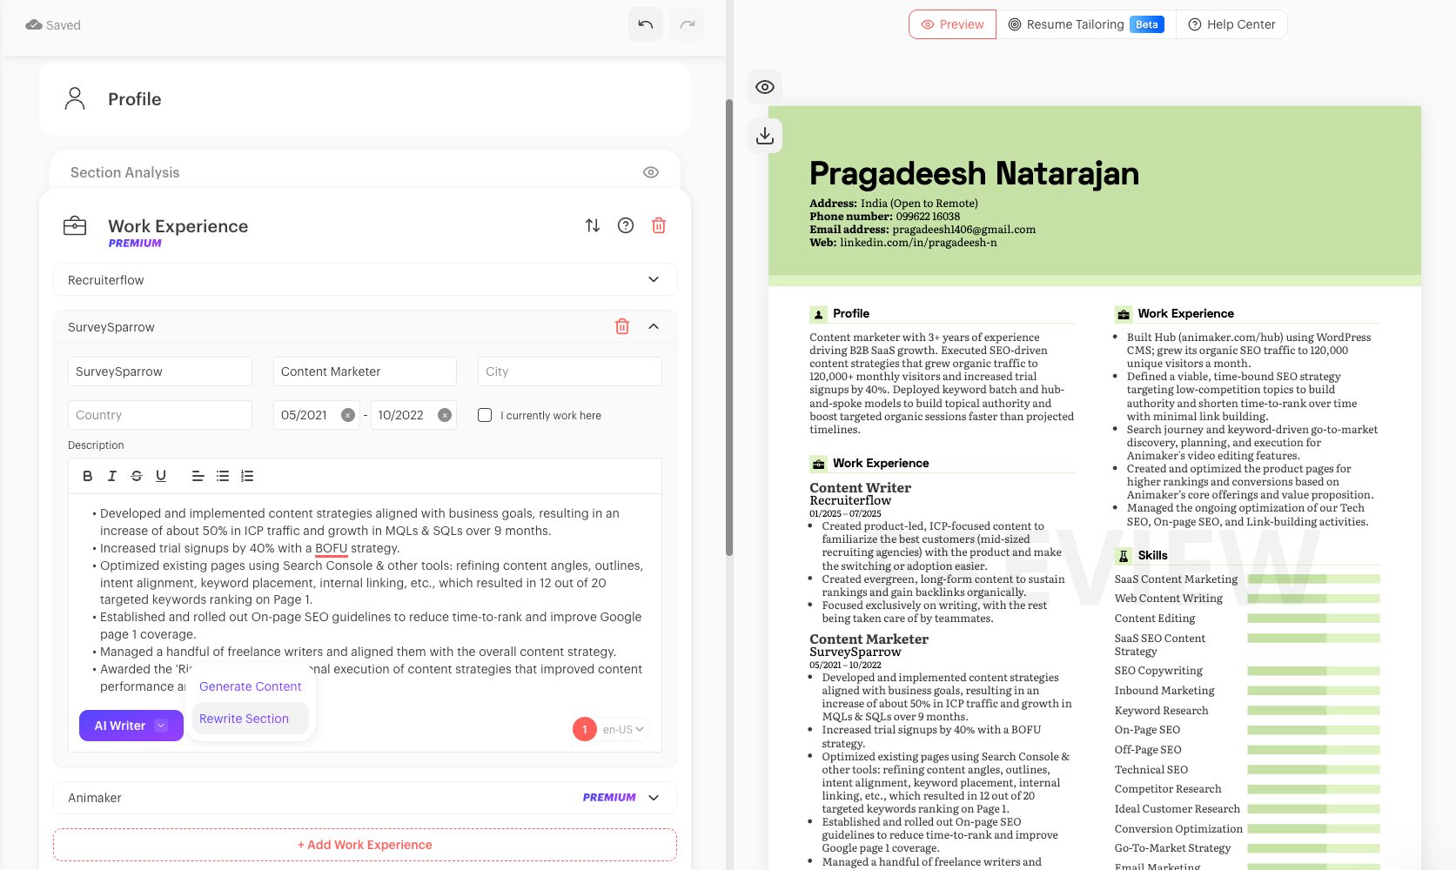Click the red spelling error count badge
1456x870 pixels.
(x=585, y=729)
